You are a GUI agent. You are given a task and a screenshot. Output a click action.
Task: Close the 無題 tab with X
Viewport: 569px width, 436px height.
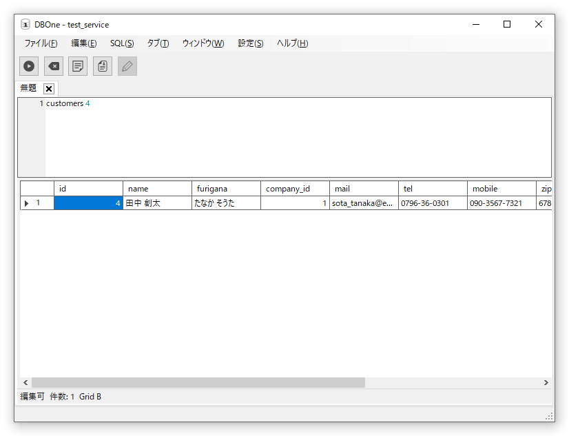click(x=49, y=89)
